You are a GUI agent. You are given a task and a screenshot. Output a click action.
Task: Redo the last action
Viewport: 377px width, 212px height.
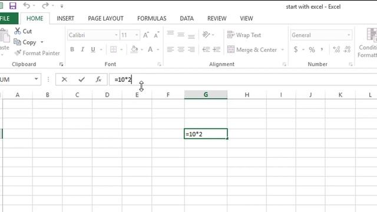click(x=45, y=5)
